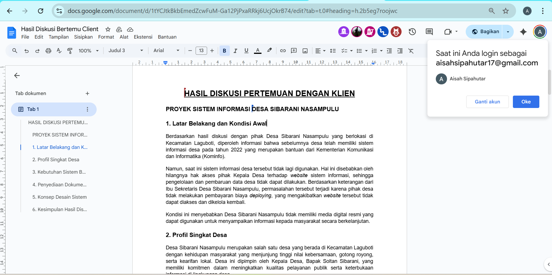Reload the page in the browser

41,11
